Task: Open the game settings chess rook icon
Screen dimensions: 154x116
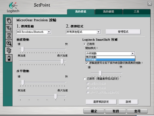Action: coord(9,36)
